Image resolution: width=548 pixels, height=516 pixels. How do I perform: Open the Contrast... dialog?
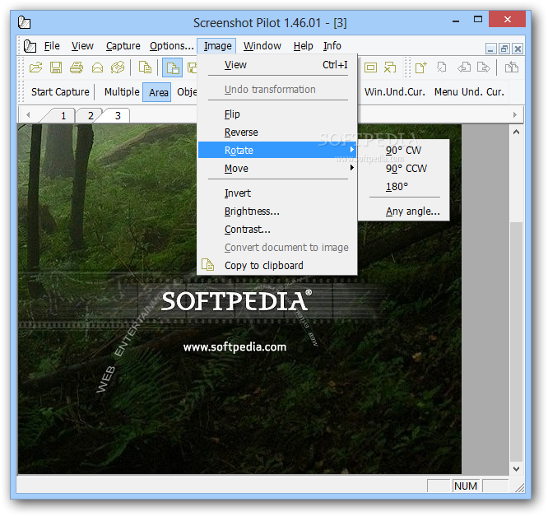pos(277,230)
